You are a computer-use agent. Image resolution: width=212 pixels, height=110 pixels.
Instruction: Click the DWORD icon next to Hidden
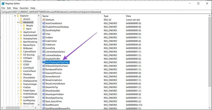pyautogui.click(x=43, y=37)
